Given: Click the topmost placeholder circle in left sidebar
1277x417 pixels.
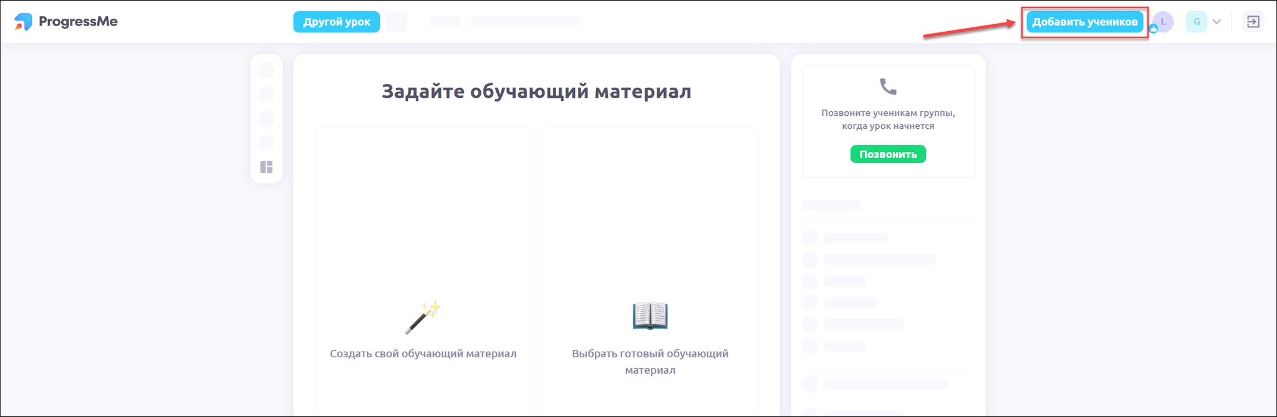Looking at the screenshot, I should point(266,70).
